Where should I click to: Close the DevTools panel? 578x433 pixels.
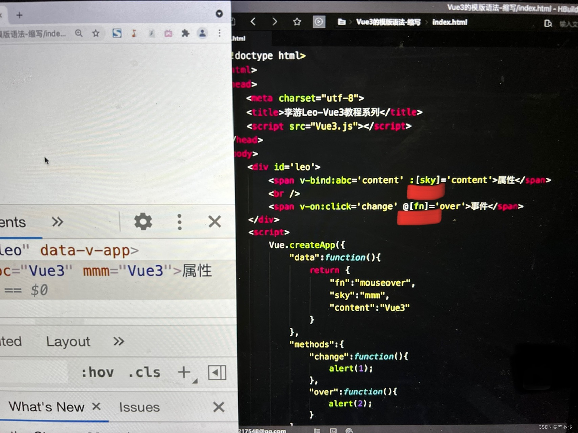click(x=215, y=222)
